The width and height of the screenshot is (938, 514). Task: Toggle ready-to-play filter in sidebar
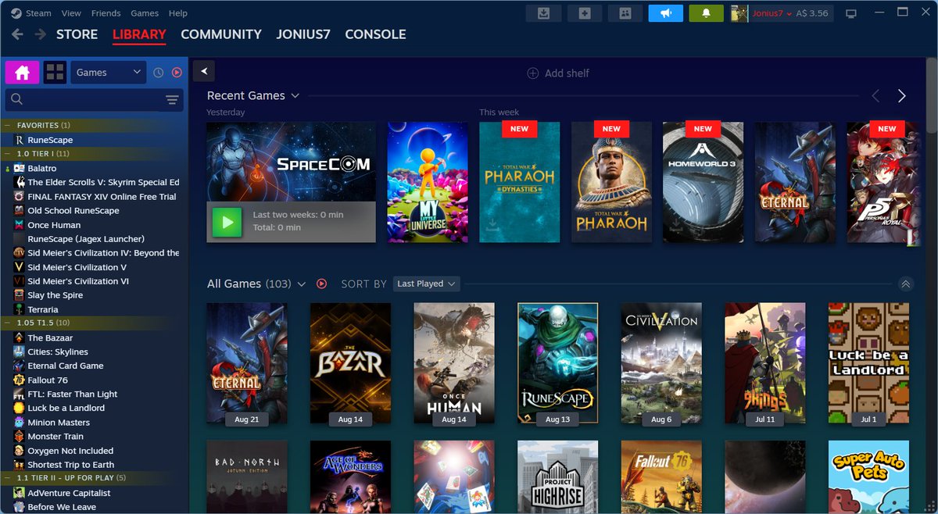point(177,73)
